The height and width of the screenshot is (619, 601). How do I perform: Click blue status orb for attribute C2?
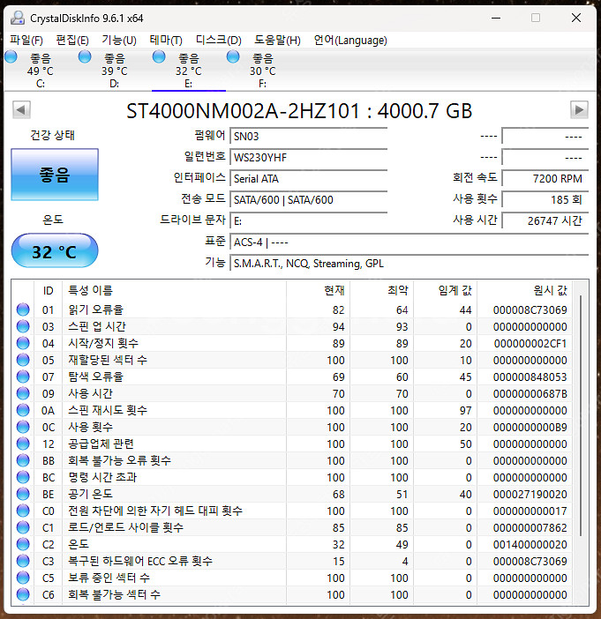[x=23, y=544]
